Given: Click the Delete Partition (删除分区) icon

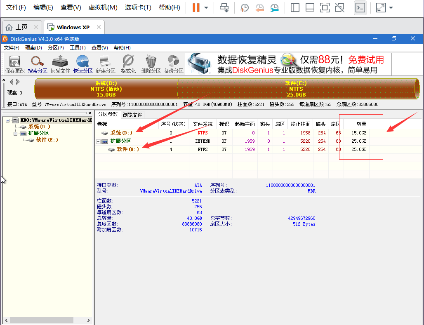Looking at the screenshot, I should click(151, 64).
